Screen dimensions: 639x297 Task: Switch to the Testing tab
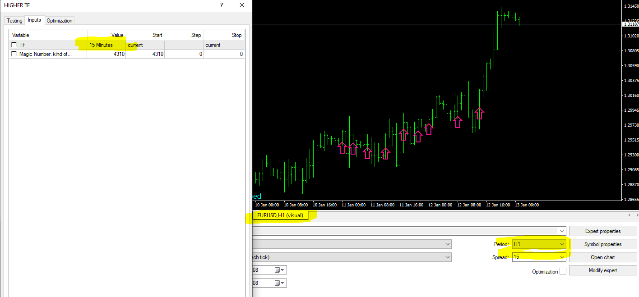[x=14, y=21]
